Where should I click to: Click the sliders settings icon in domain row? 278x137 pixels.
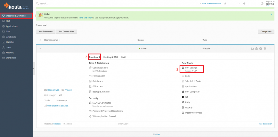point(264,49)
